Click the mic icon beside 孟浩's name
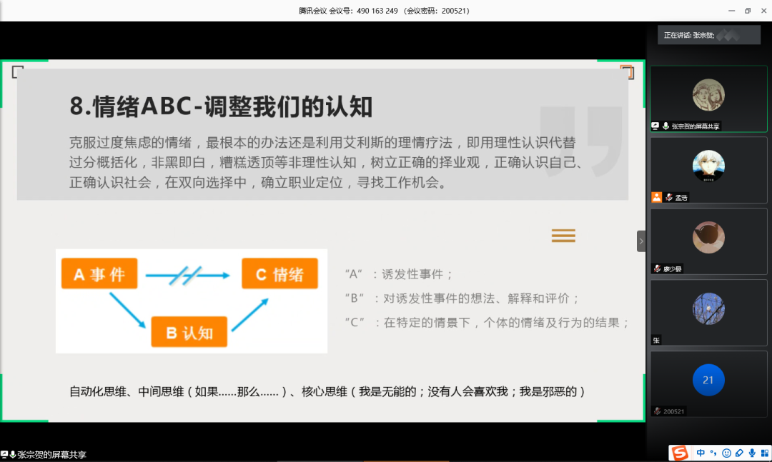Viewport: 772px width, 462px height. [x=668, y=197]
